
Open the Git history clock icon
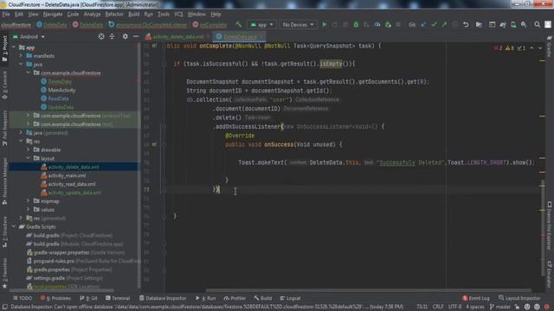(x=455, y=25)
